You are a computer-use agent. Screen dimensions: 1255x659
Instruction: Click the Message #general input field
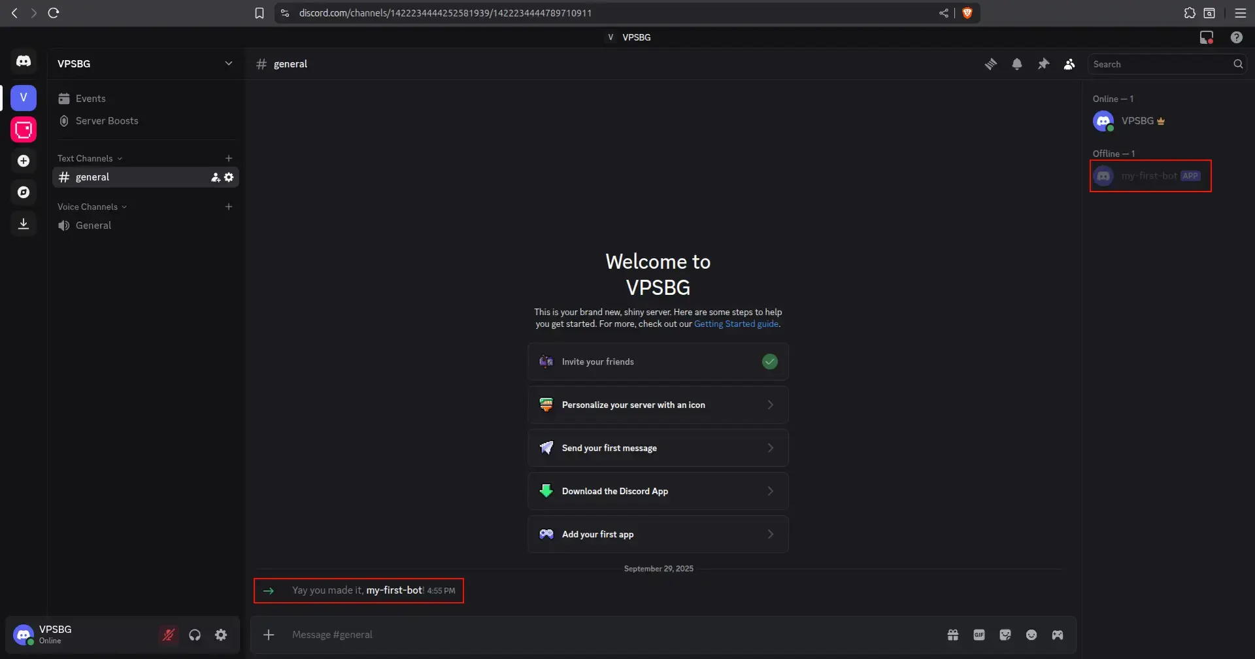(588, 635)
